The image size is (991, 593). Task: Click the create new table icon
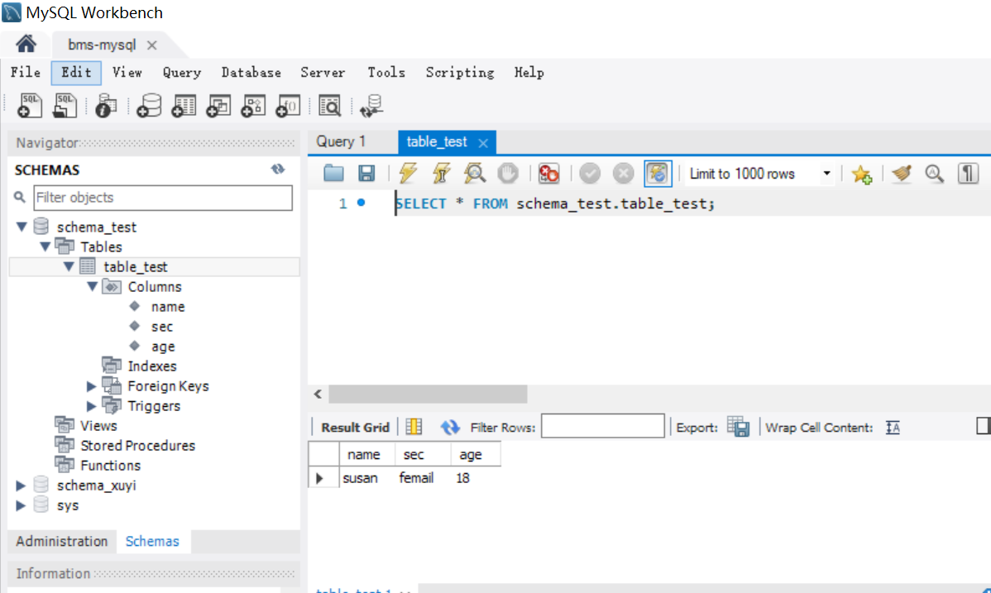[x=184, y=105]
